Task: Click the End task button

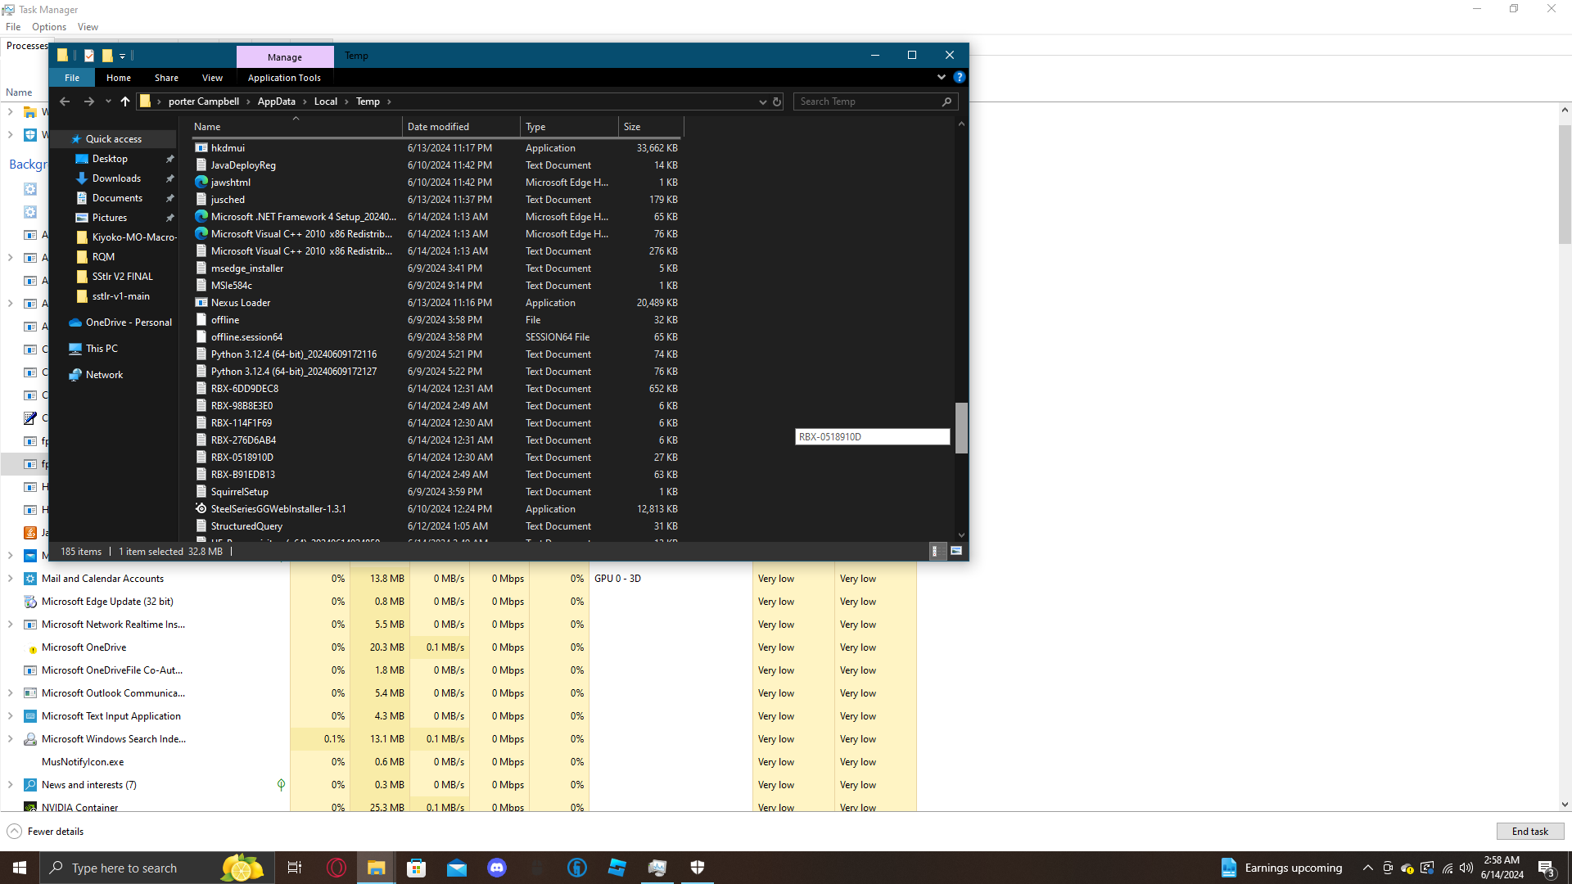Action: pyautogui.click(x=1529, y=832)
